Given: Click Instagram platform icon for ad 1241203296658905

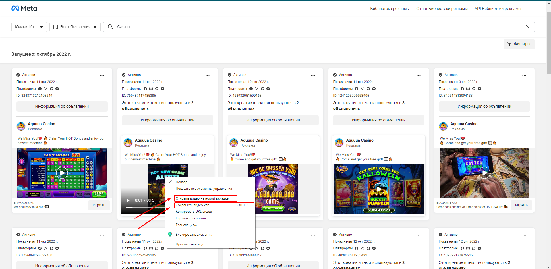Looking at the screenshot, I should (362, 89).
